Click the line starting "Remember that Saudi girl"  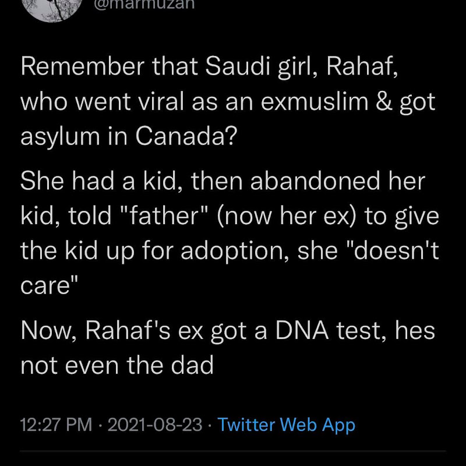[x=210, y=67]
